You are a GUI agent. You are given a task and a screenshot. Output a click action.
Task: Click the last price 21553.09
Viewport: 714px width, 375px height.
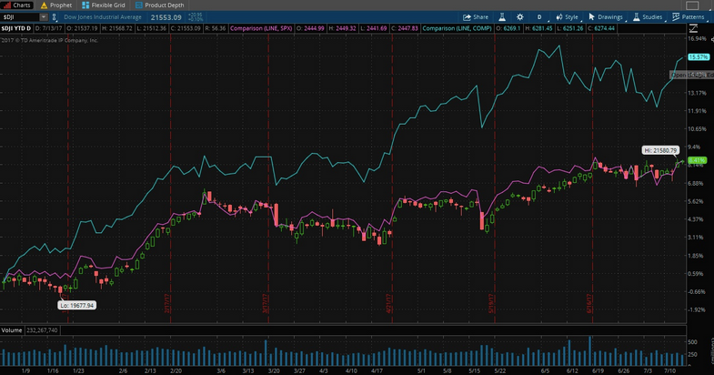click(166, 17)
